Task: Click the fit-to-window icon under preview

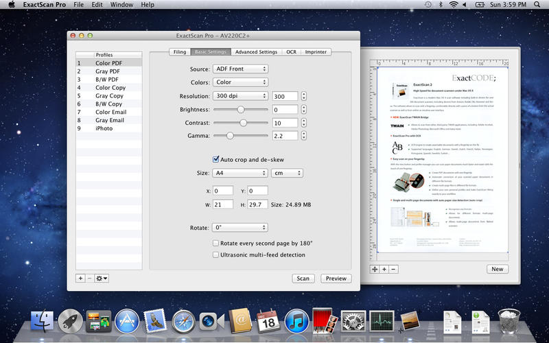Action: click(375, 269)
